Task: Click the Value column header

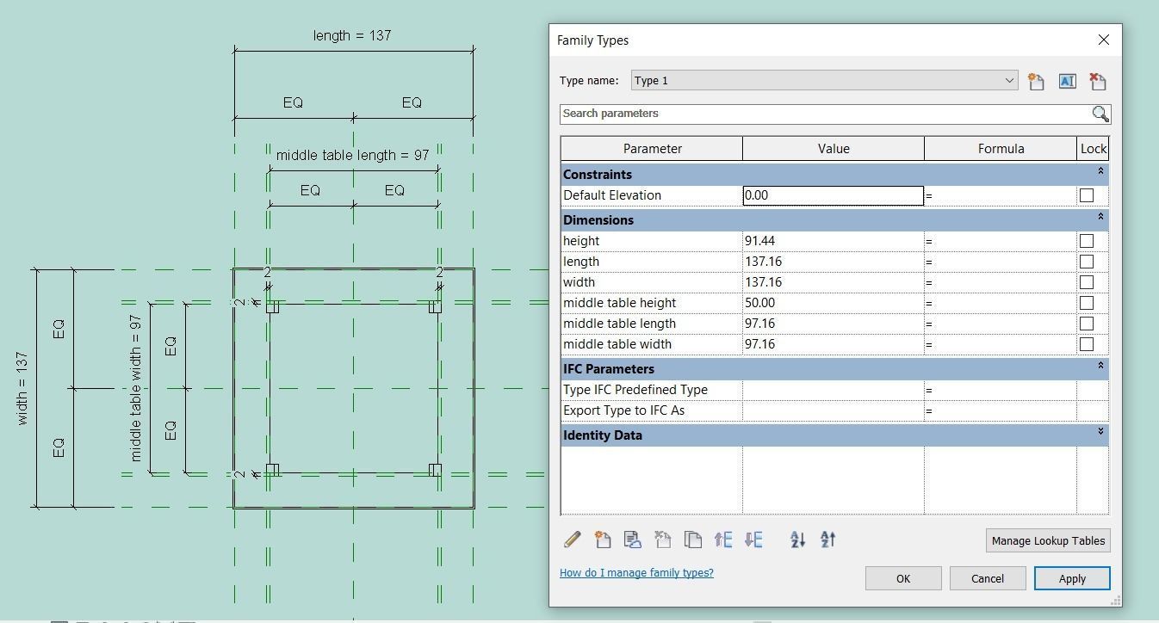Action: point(834,149)
